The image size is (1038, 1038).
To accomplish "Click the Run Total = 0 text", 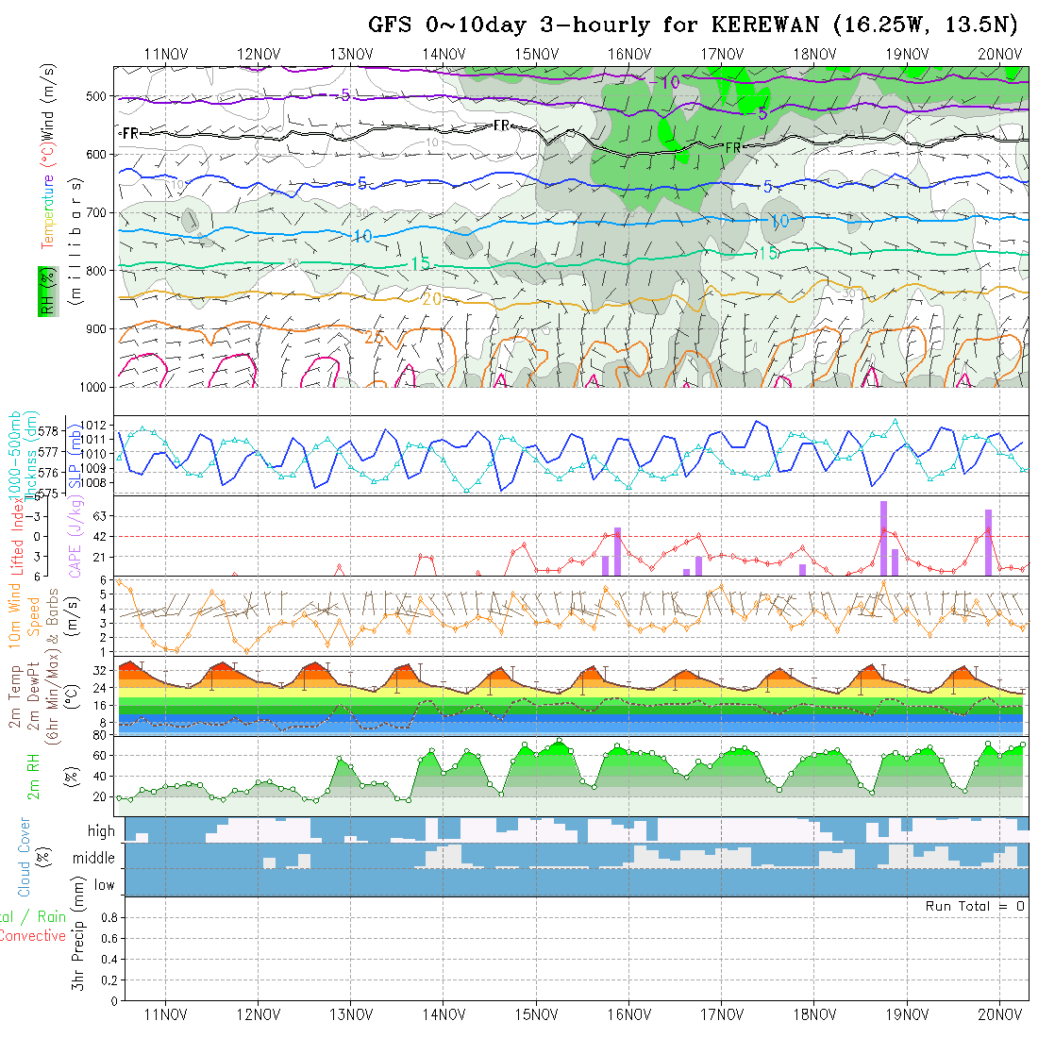I will tap(975, 906).
